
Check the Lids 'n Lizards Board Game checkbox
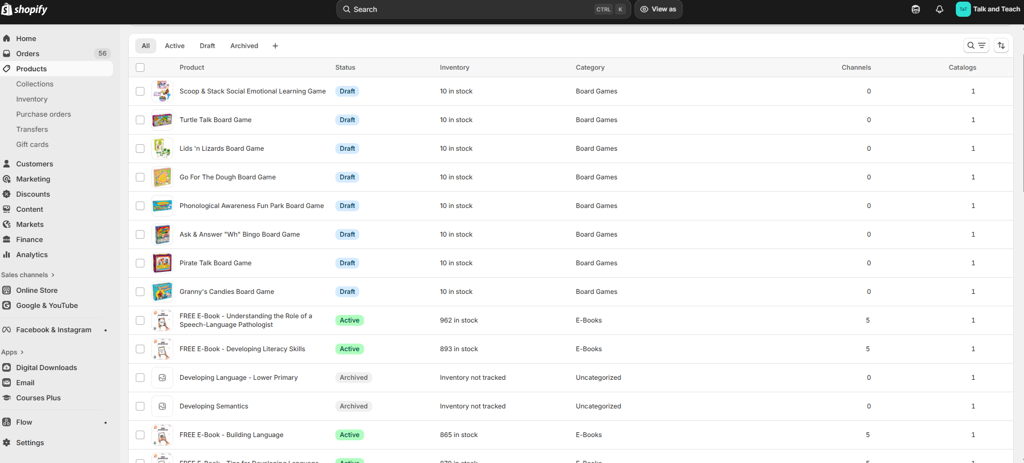coord(140,149)
